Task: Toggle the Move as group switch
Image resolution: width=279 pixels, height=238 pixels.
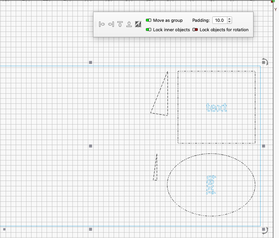Action: (149, 20)
